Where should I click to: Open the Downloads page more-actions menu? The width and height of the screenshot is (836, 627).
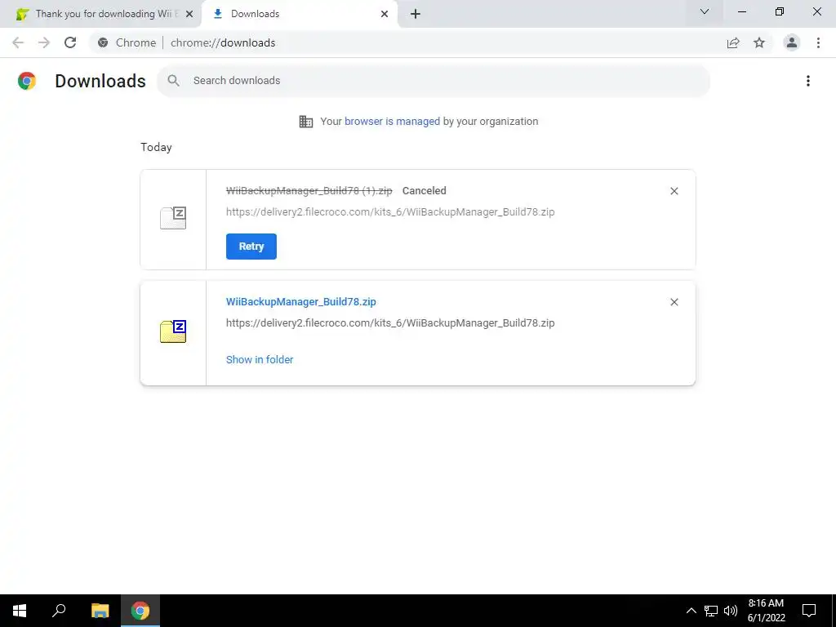(x=808, y=81)
